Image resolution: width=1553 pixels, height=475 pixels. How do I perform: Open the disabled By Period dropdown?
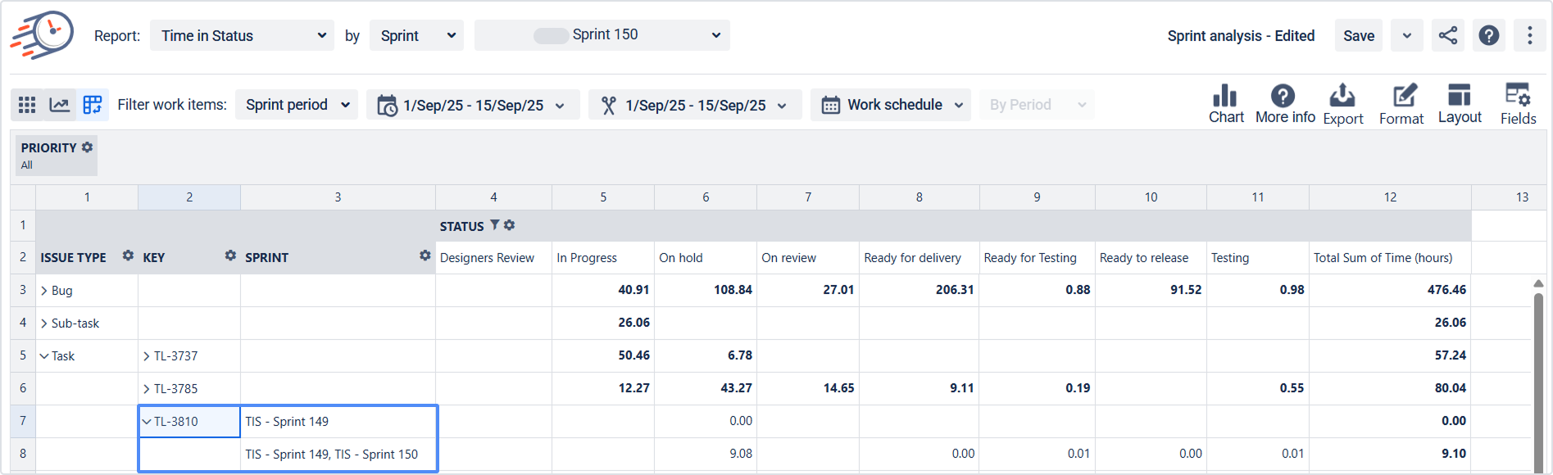click(x=1037, y=105)
